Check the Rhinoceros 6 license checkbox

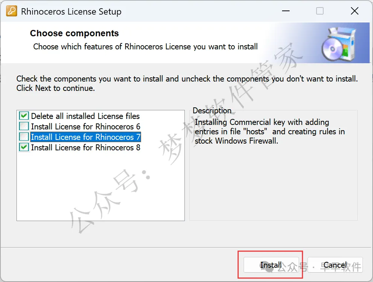[24, 126]
